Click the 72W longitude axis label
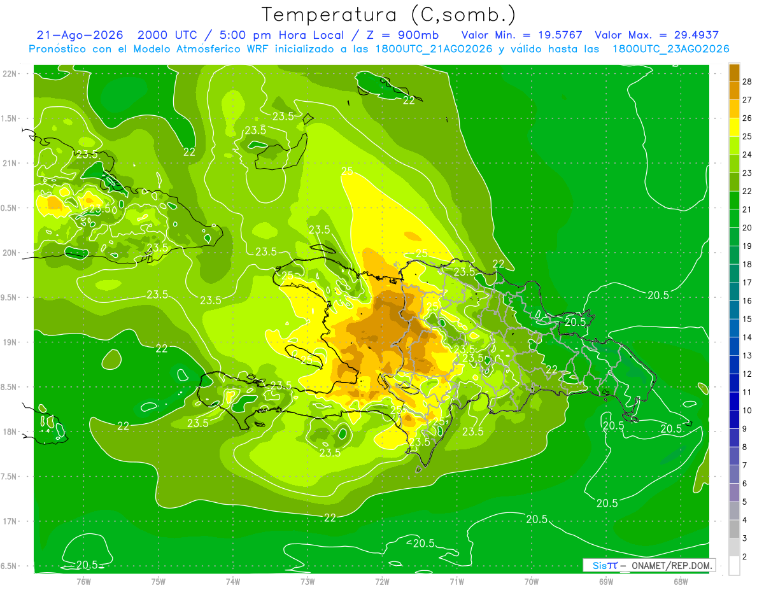Viewport: 764px width, 590px height. 382,582
